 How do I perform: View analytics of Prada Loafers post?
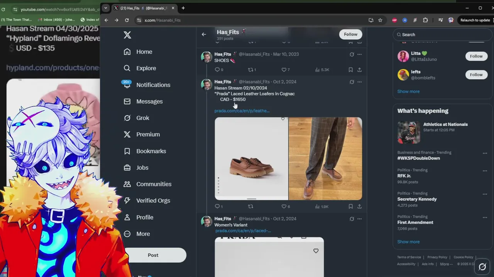point(322,207)
